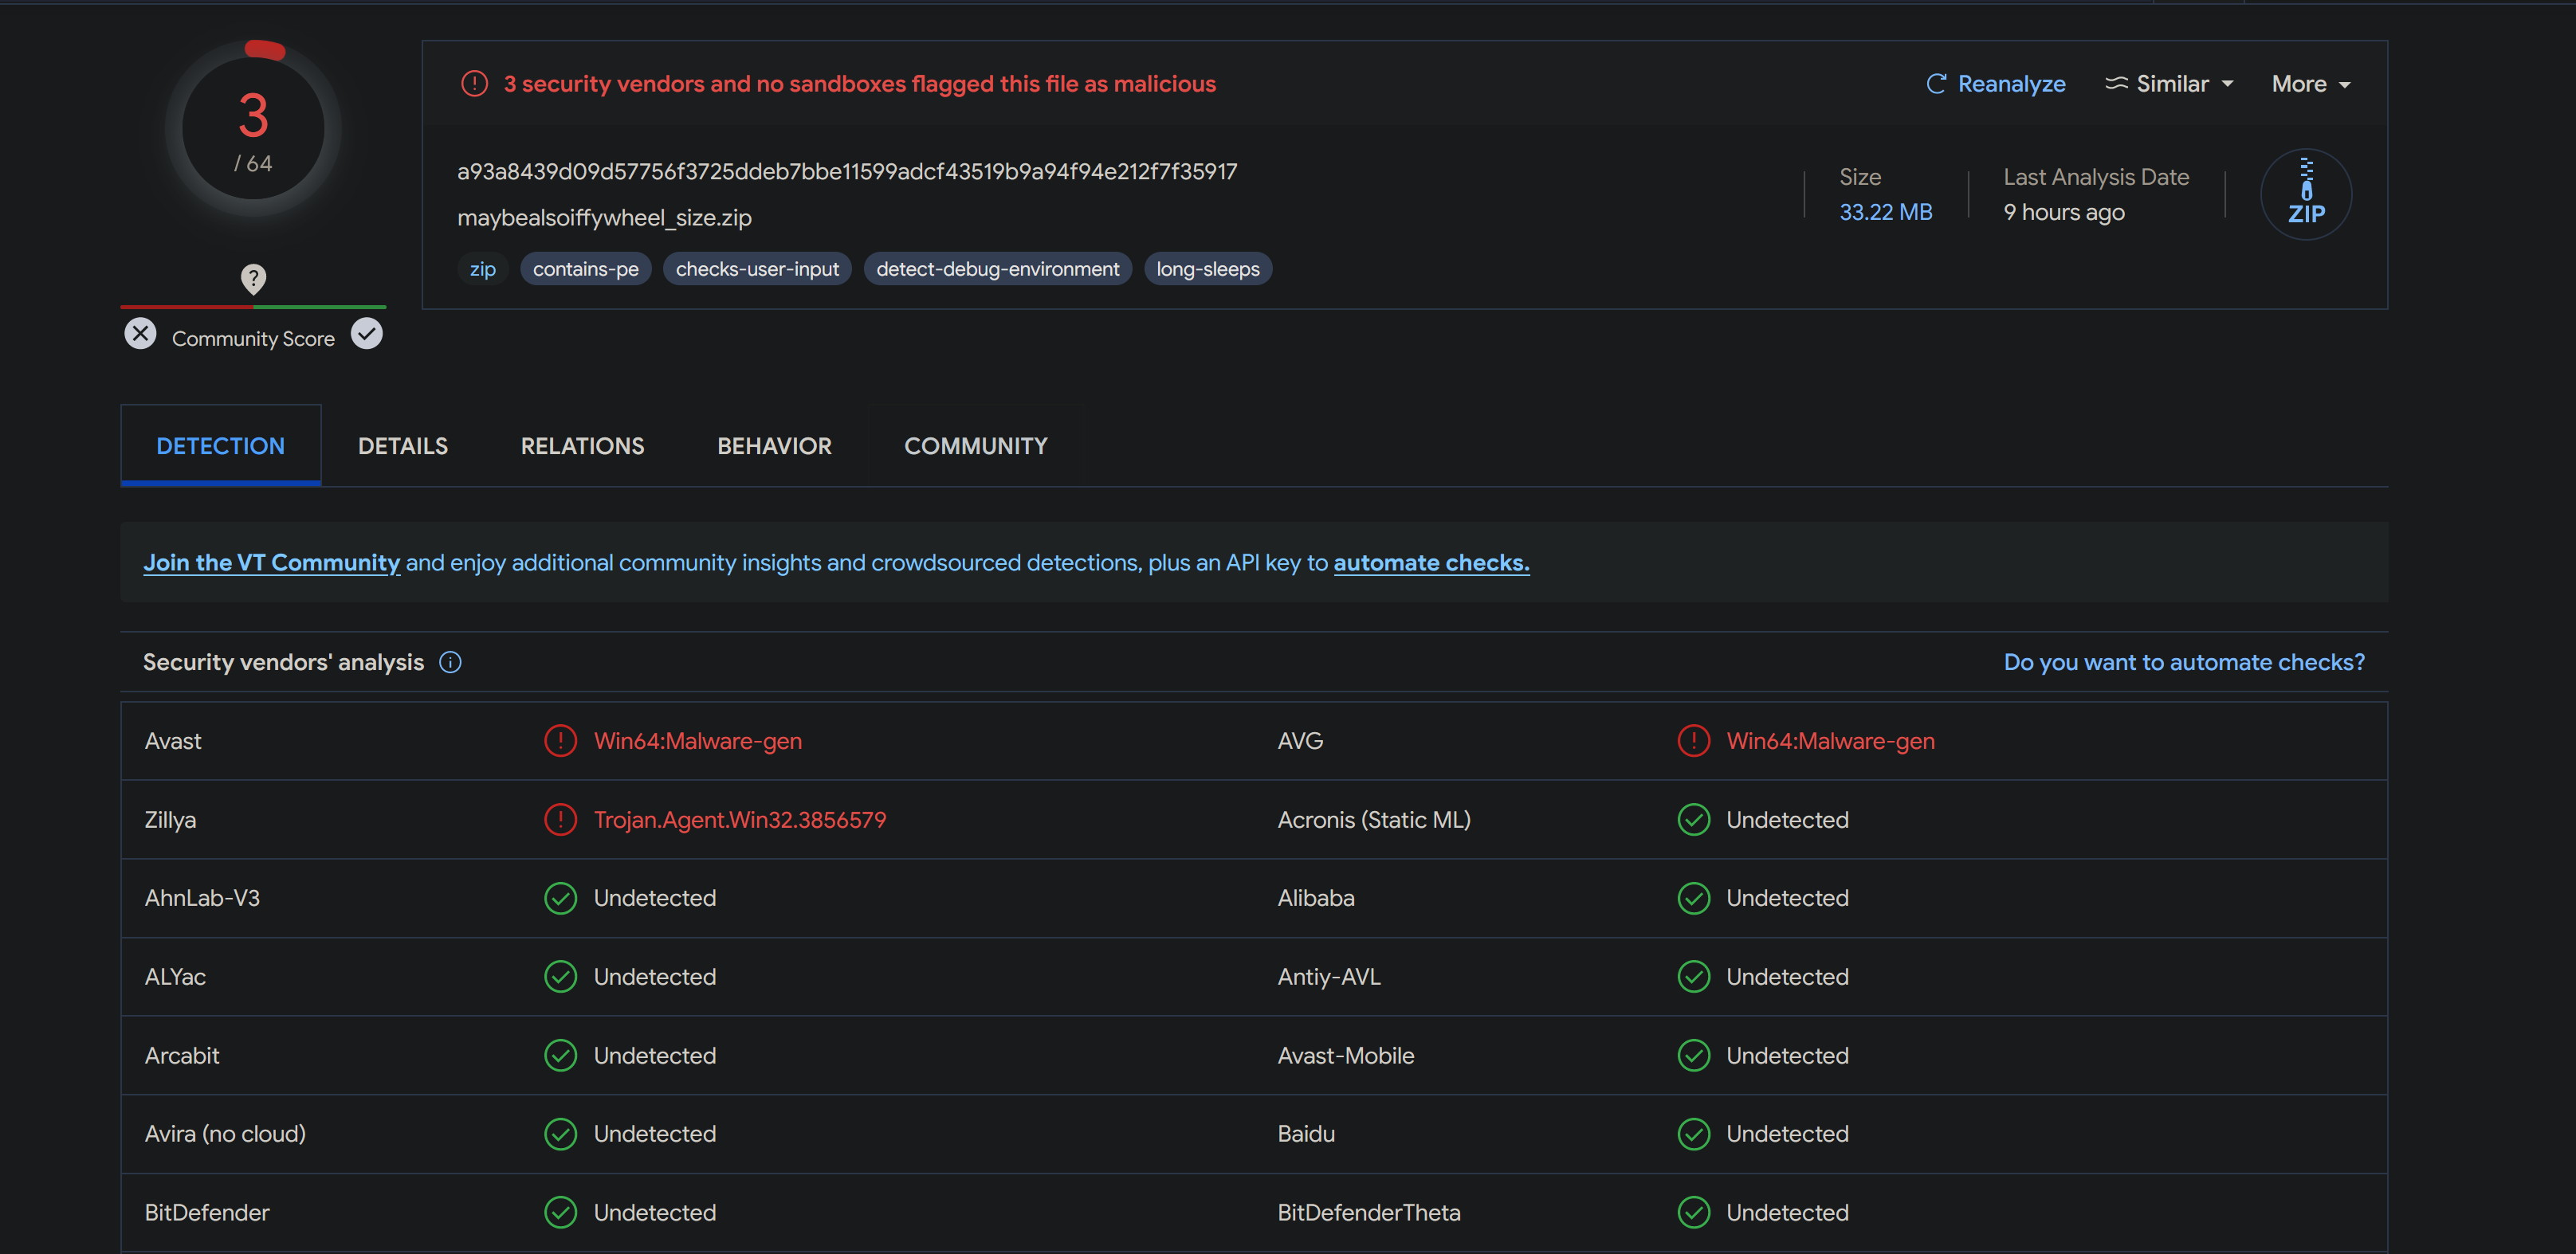Open the Similar dropdown menu
The width and height of the screenshot is (2576, 1254).
(x=2169, y=84)
